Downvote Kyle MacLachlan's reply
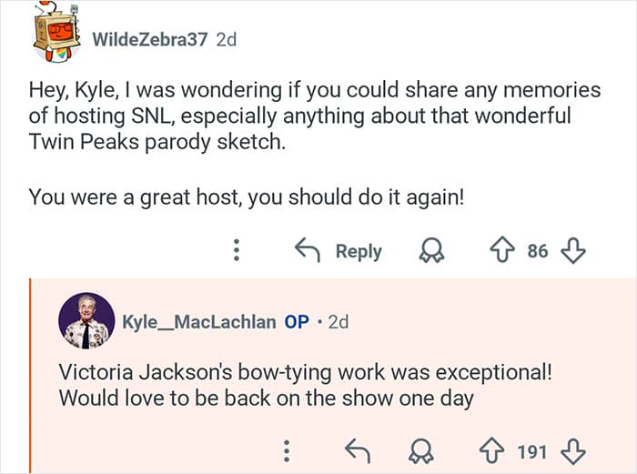Screen dimensions: 637x474 click(573, 450)
